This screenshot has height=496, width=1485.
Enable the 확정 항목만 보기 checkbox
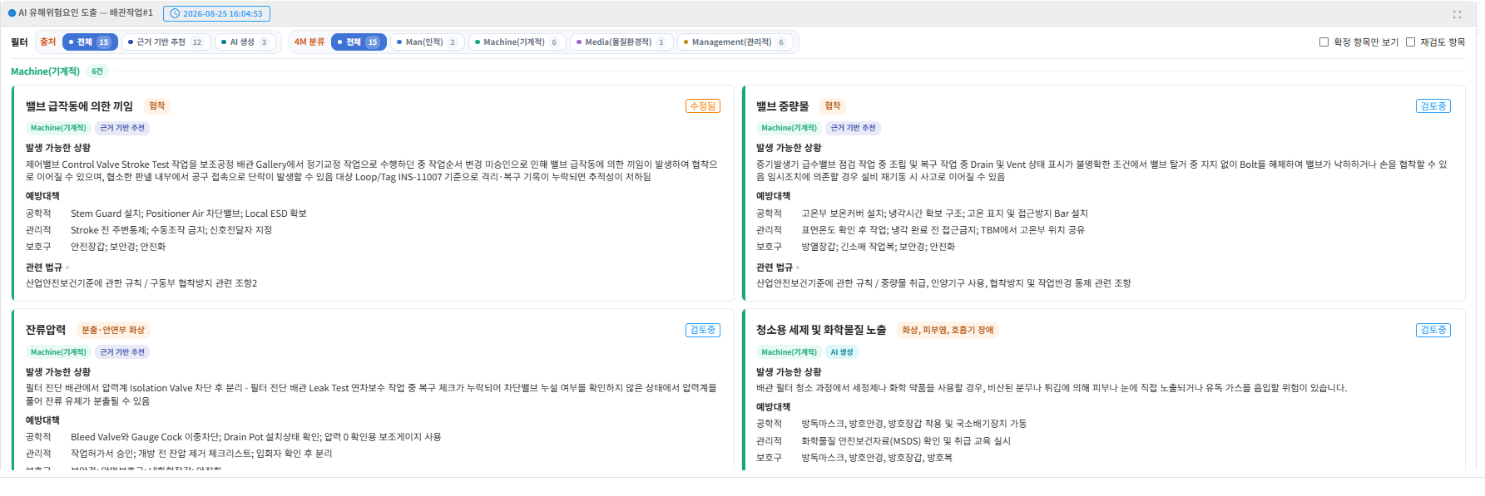pos(1324,42)
